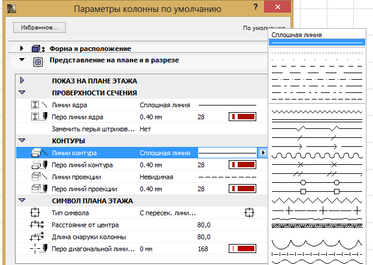
Task: Click the floor plan representation icon
Action: point(38,62)
